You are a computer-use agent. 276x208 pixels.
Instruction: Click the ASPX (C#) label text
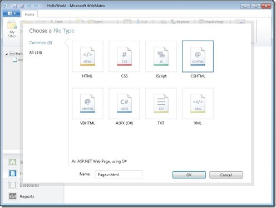point(124,123)
